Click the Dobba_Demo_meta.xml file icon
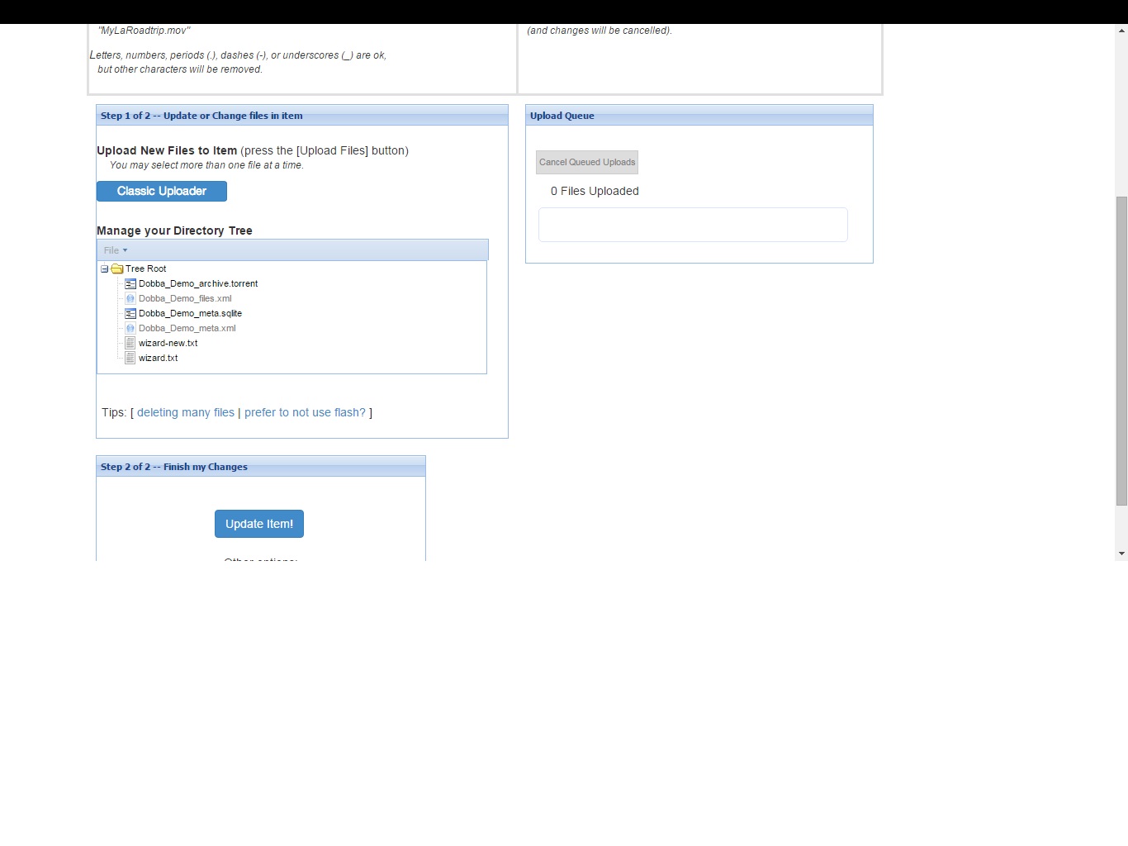 point(130,329)
